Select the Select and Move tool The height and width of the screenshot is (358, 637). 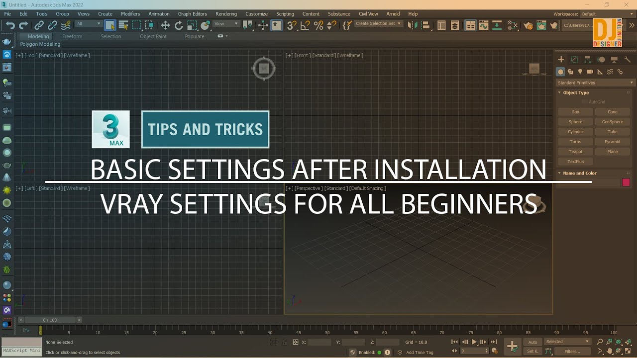coord(165,25)
